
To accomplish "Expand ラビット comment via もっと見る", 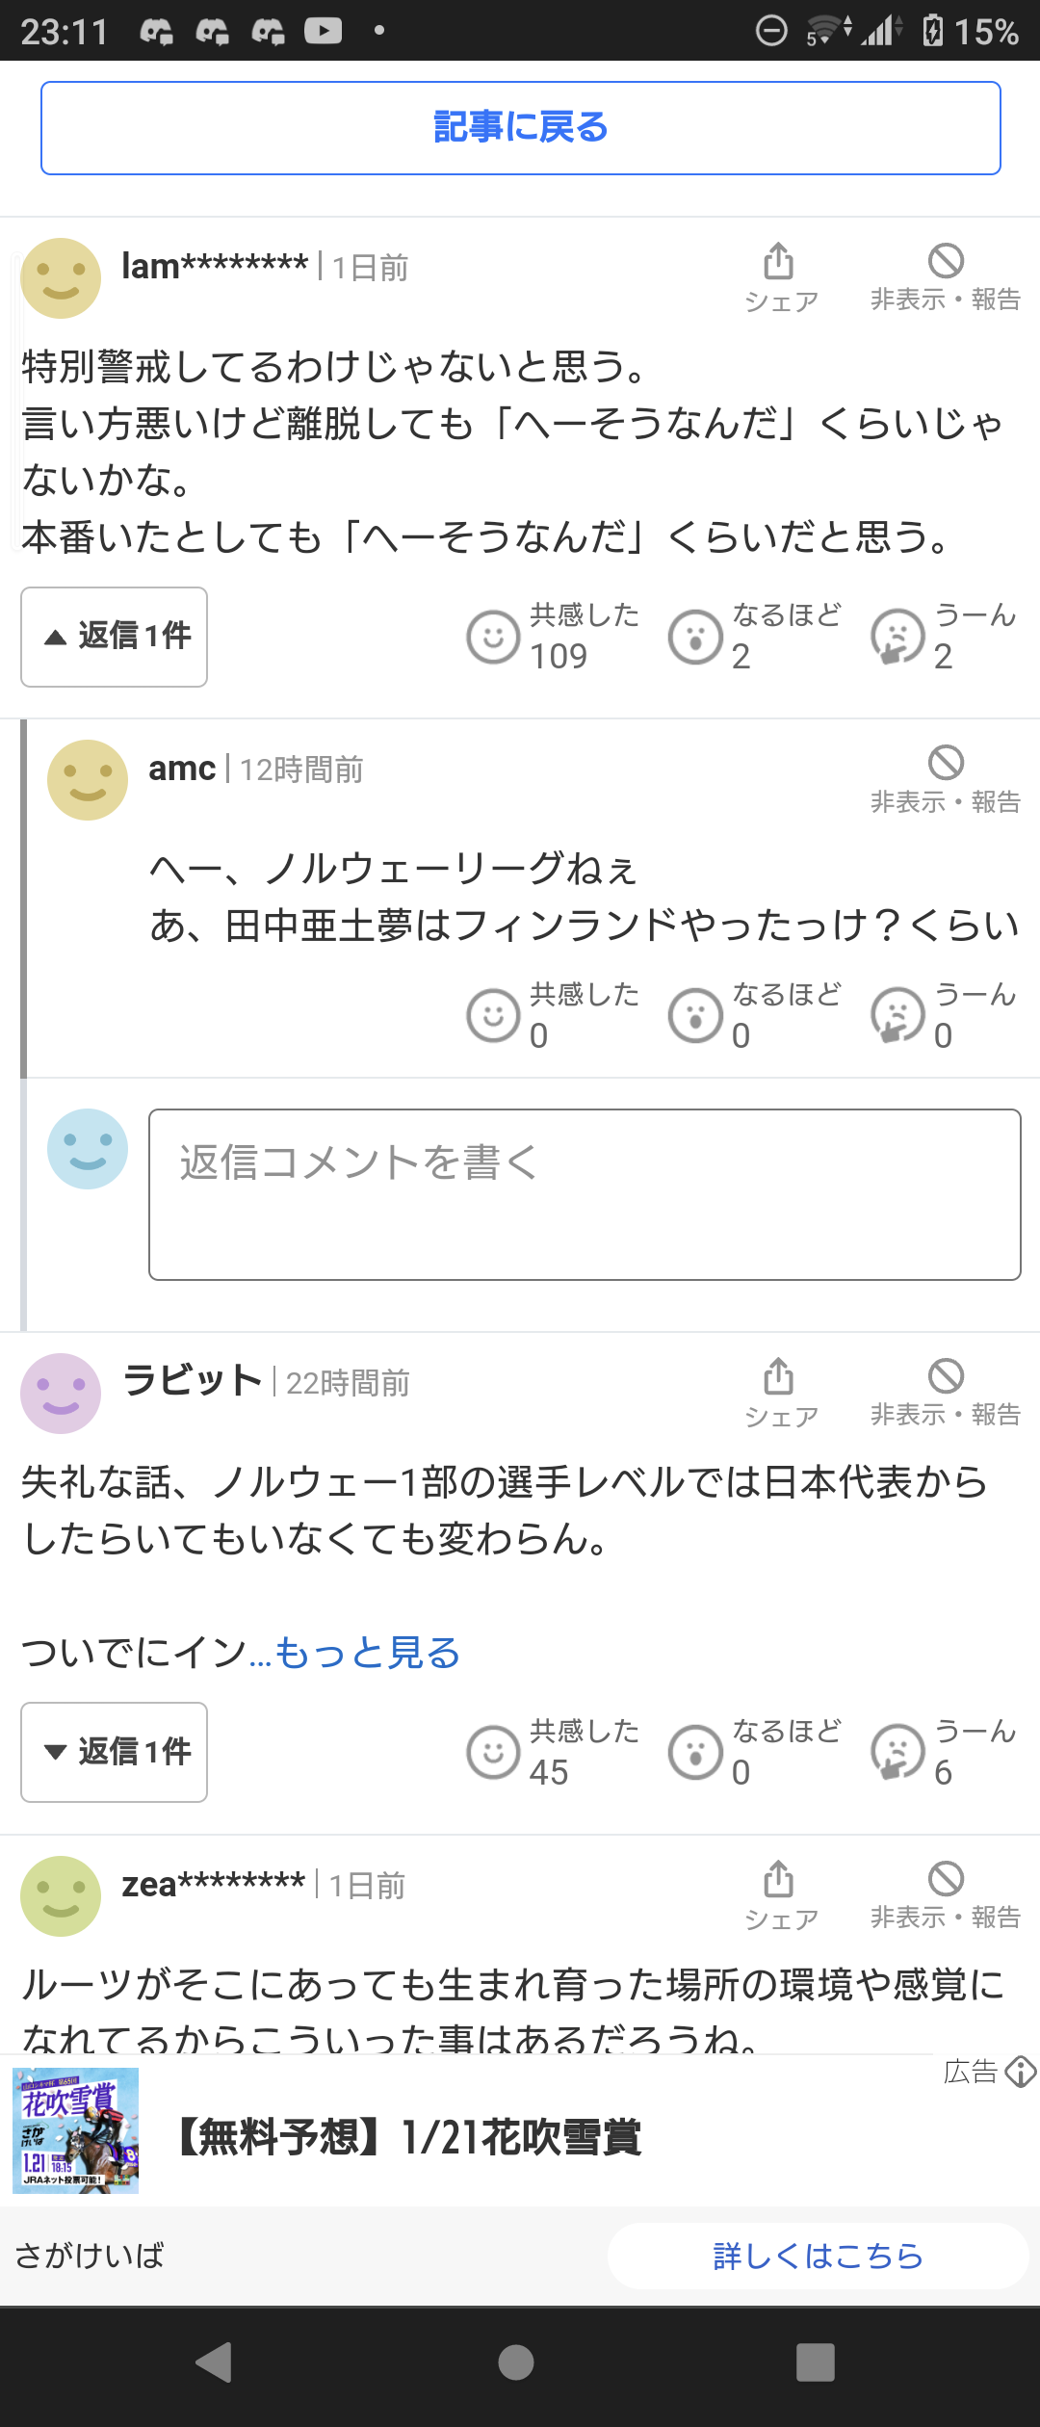I will click(368, 1653).
